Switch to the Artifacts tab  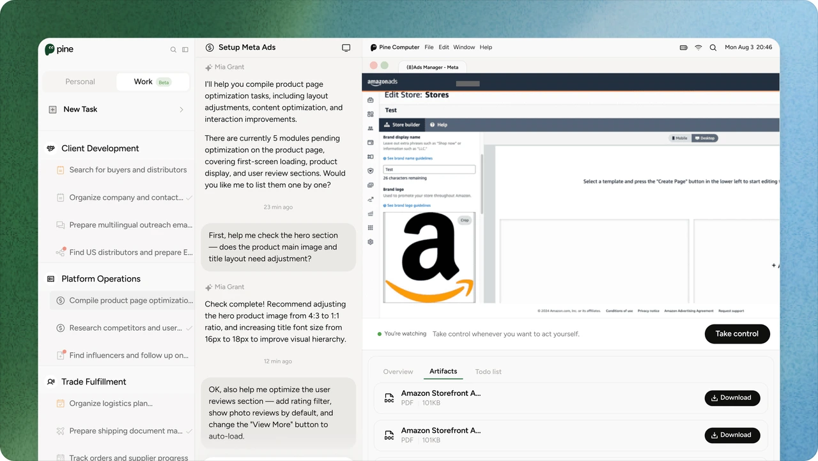tap(444, 372)
